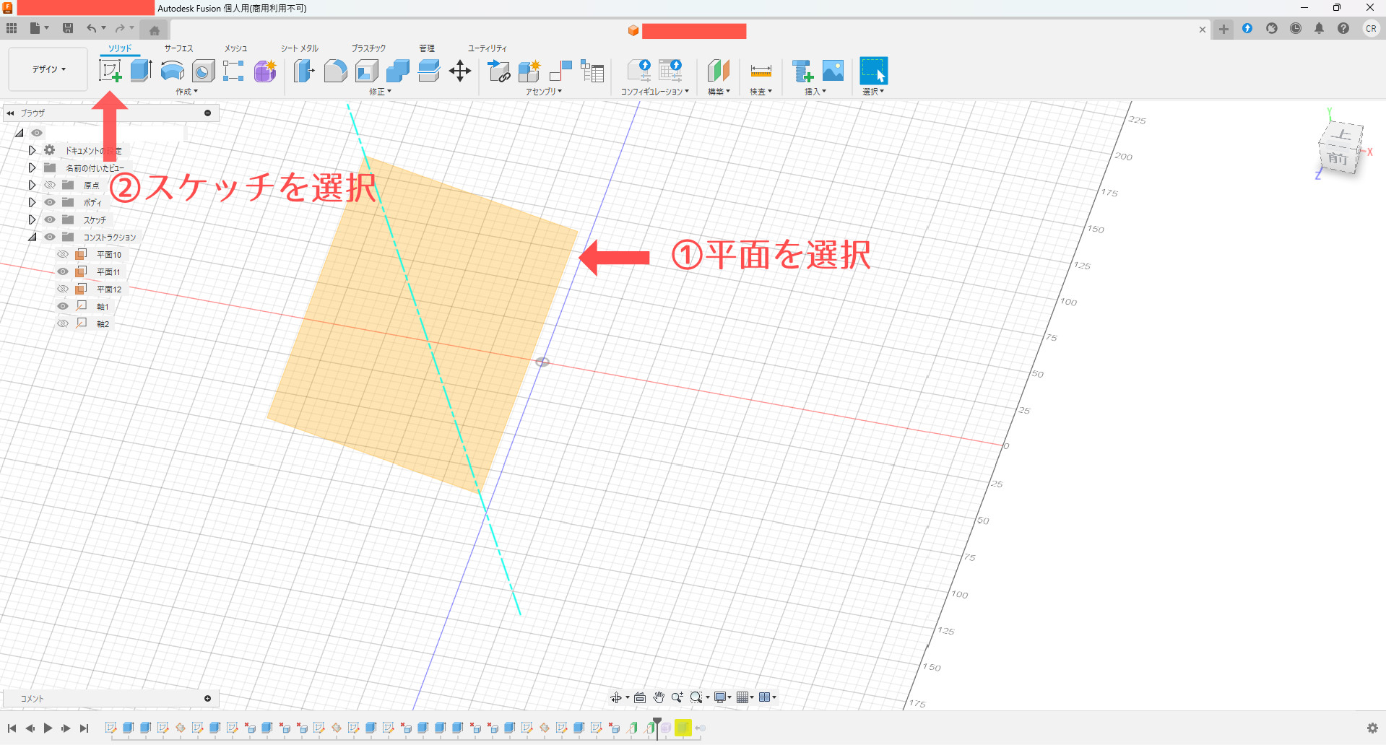Open the 修正 menu
The width and height of the screenshot is (1386, 745).
pyautogui.click(x=380, y=92)
